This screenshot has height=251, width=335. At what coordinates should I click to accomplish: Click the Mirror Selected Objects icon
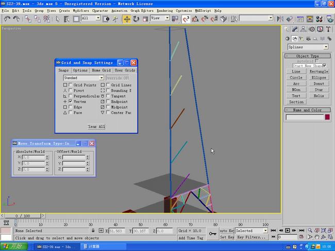pyautogui.click(x=280, y=19)
